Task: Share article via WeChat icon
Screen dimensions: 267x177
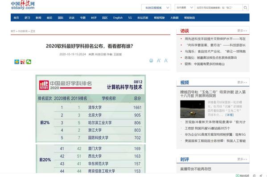Action: point(29,62)
